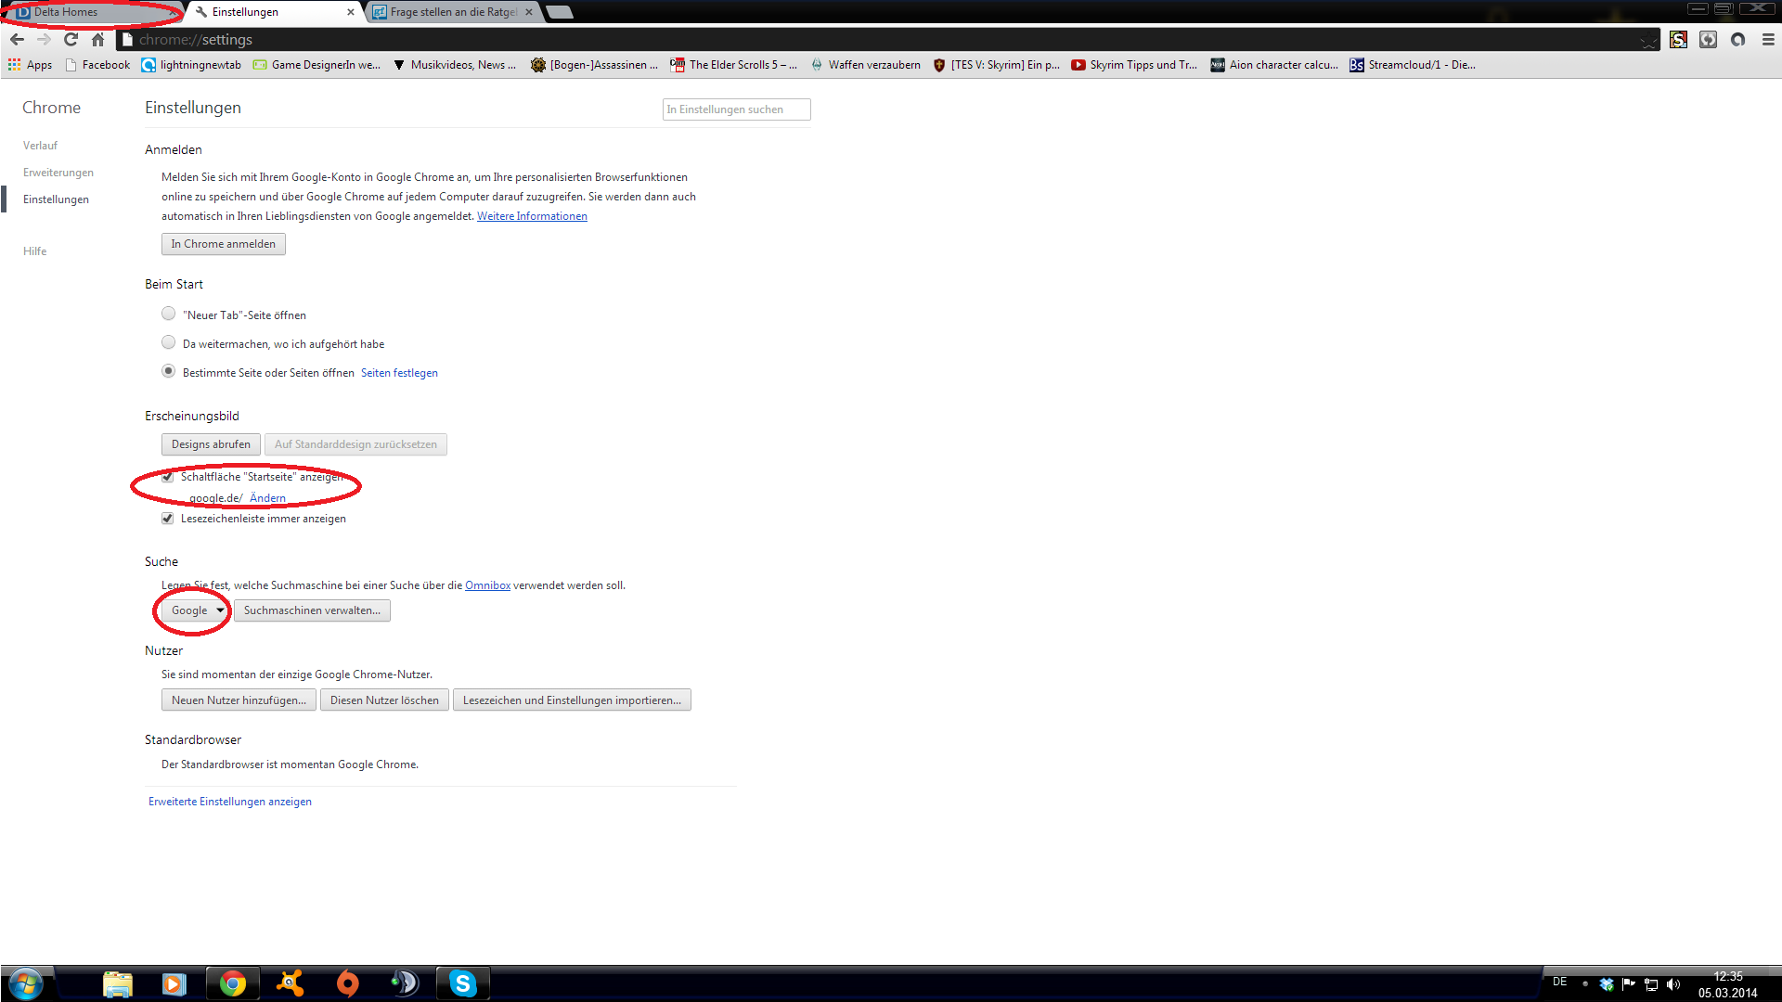The image size is (1782, 1002).
Task: Switch to Frage stellen an die Ratgeber tab
Action: point(453,12)
